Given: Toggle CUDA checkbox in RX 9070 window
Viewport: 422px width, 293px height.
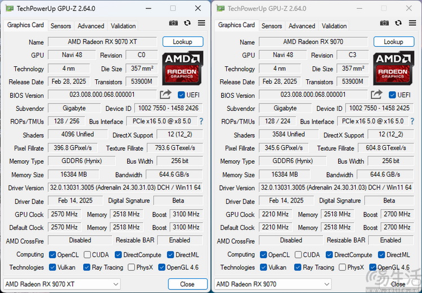Looking at the screenshot, I should click(x=298, y=255).
